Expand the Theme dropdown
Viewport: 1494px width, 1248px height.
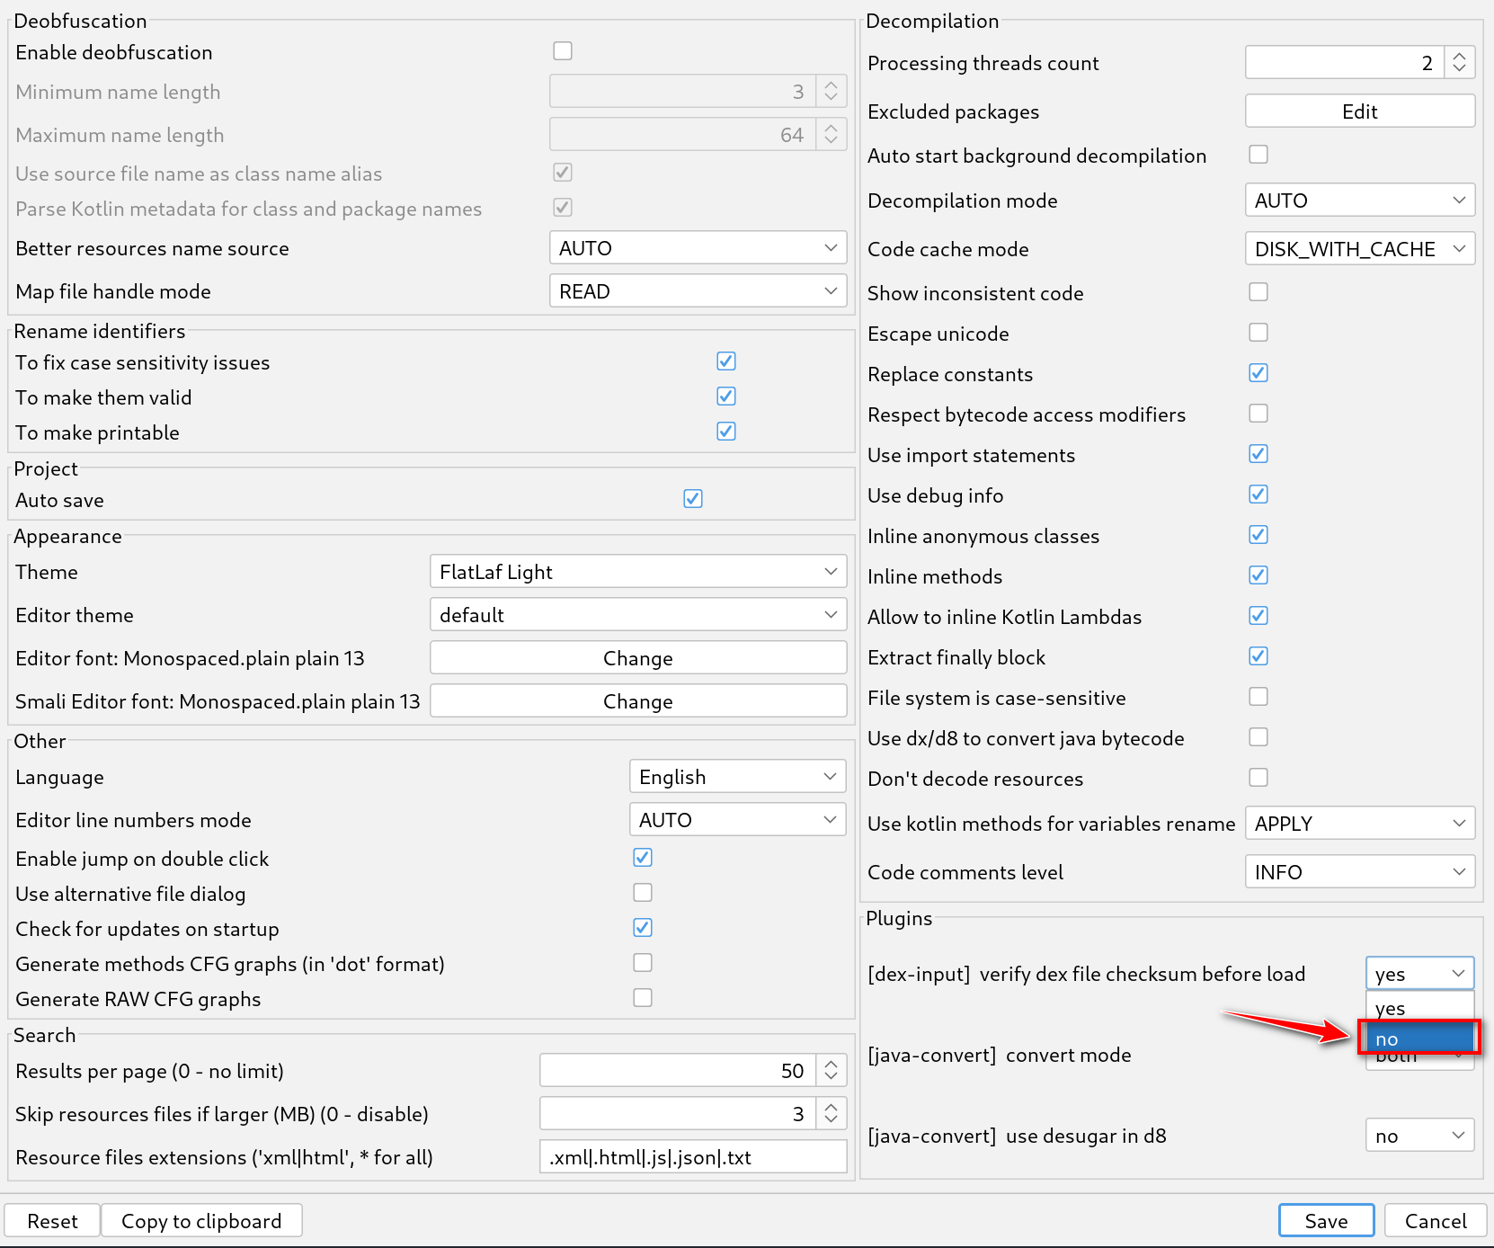[x=637, y=572]
